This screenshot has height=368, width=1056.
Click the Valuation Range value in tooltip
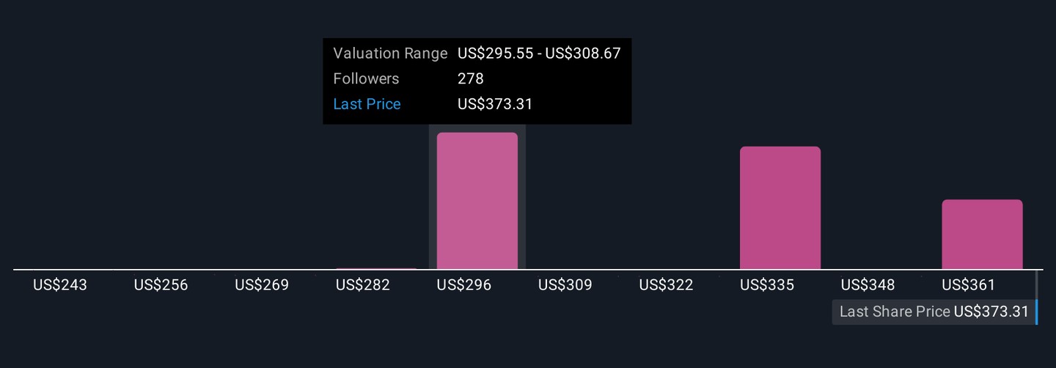(x=539, y=54)
